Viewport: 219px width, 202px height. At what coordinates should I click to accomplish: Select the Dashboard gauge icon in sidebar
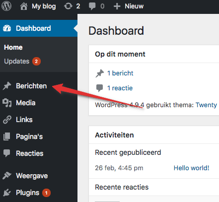7,28
